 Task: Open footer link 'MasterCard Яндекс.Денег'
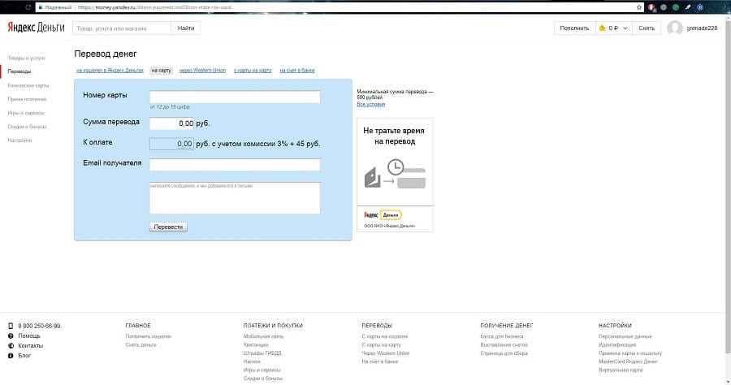tap(628, 361)
